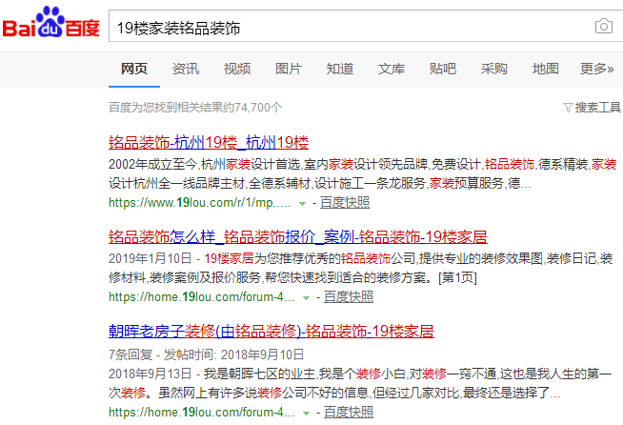This screenshot has width=623, height=425.
Task: Click text 7条回复 - 发帖时间: 2018年9月10日
Action: click(x=206, y=354)
